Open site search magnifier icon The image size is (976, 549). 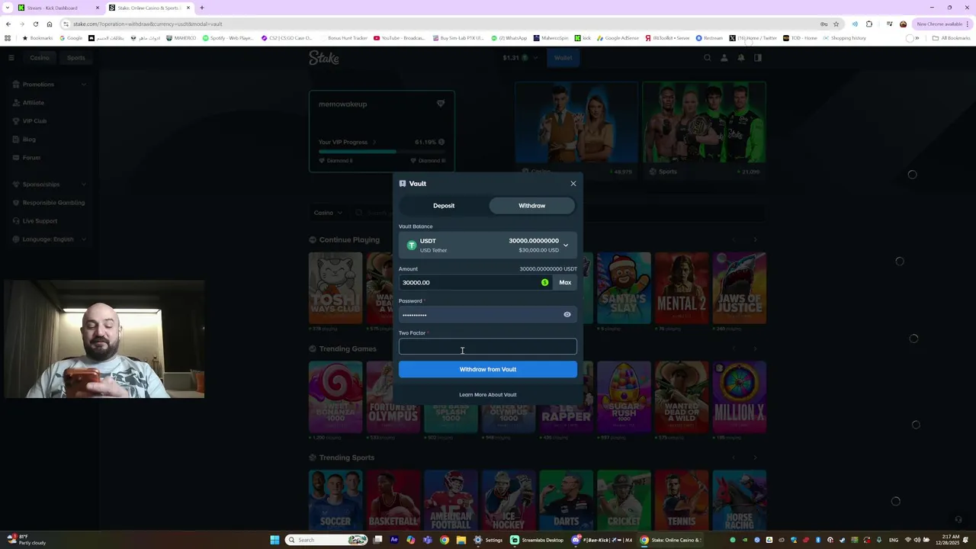pos(708,58)
